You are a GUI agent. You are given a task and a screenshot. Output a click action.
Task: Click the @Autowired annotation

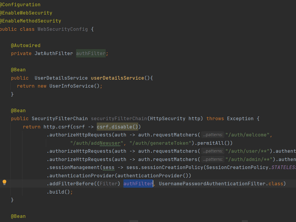click(x=26, y=46)
